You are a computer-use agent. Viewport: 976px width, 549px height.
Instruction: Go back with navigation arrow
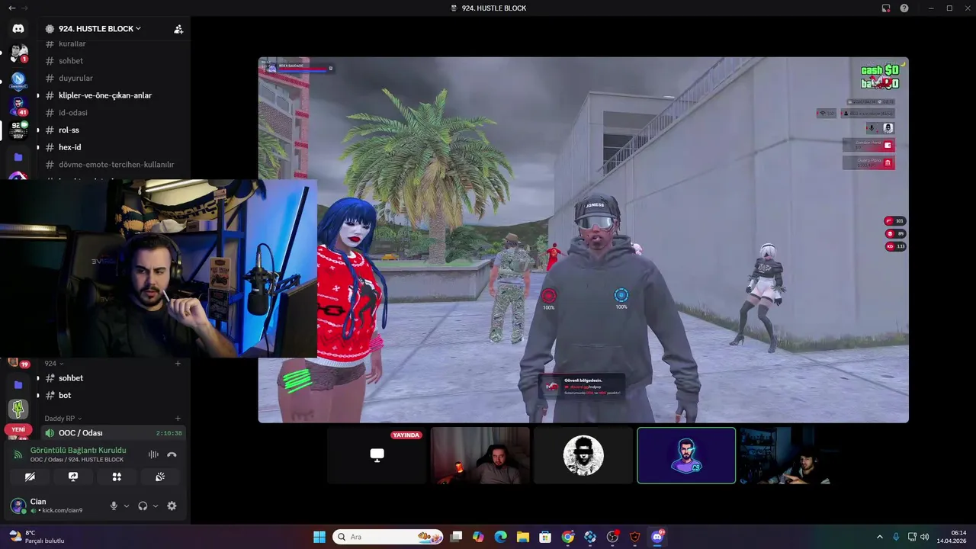point(11,8)
